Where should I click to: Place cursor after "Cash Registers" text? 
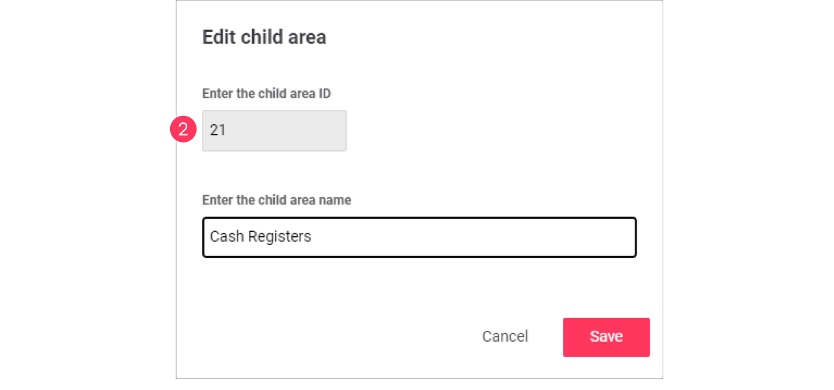[x=313, y=236]
